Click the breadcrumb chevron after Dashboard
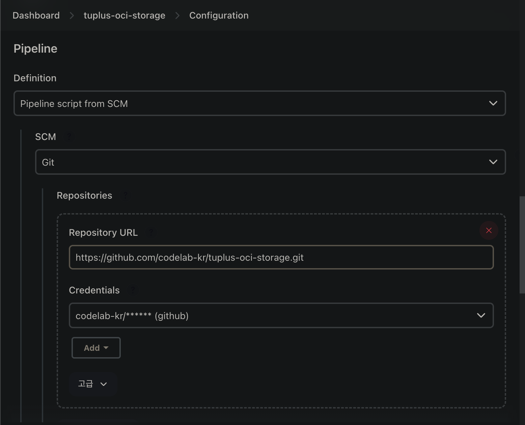Screen dimensions: 525x425 (x=72, y=16)
